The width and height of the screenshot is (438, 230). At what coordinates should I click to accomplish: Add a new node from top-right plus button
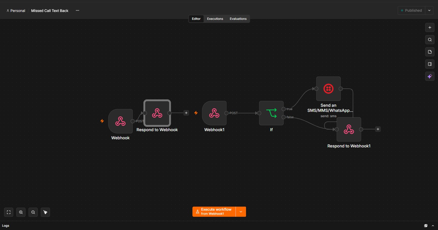[x=430, y=28]
